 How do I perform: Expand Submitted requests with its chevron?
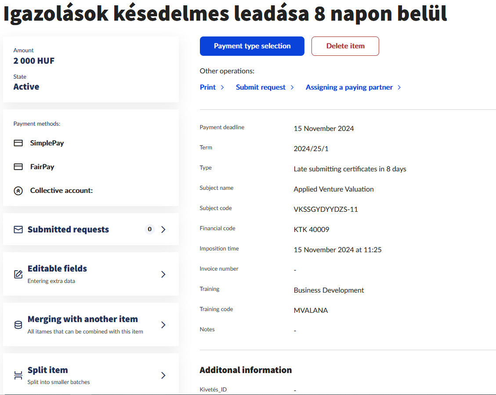point(163,229)
